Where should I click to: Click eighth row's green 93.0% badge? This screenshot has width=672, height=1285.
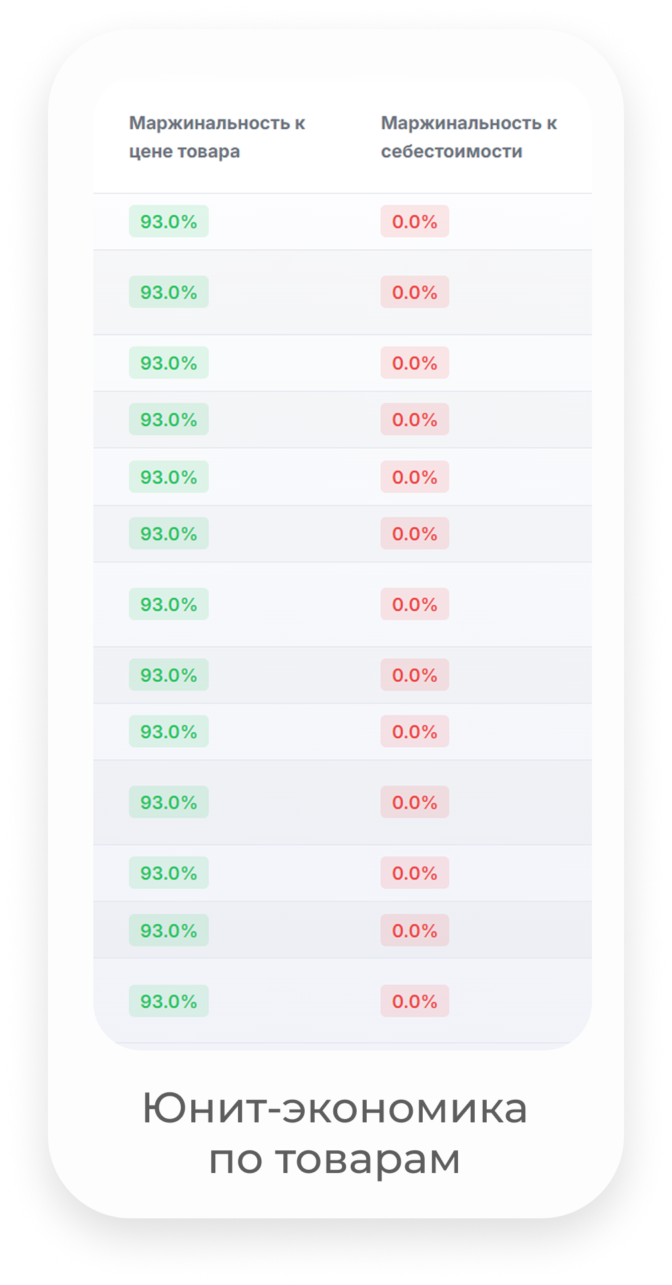tap(169, 675)
